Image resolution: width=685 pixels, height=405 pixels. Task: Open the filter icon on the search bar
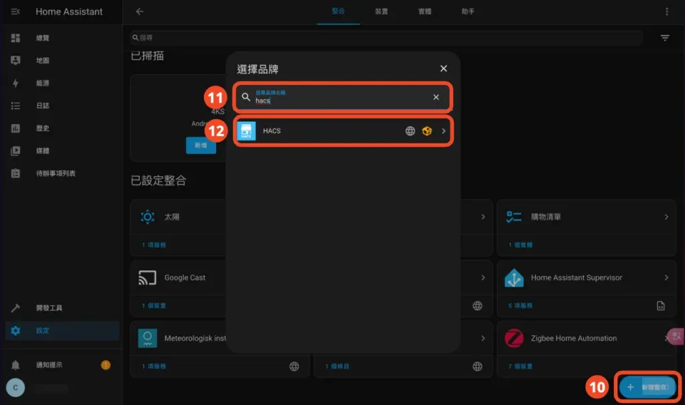(x=664, y=38)
